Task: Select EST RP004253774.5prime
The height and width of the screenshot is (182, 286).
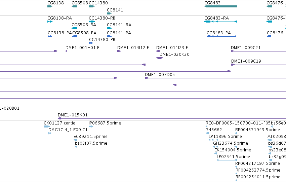Action: coord(258,170)
